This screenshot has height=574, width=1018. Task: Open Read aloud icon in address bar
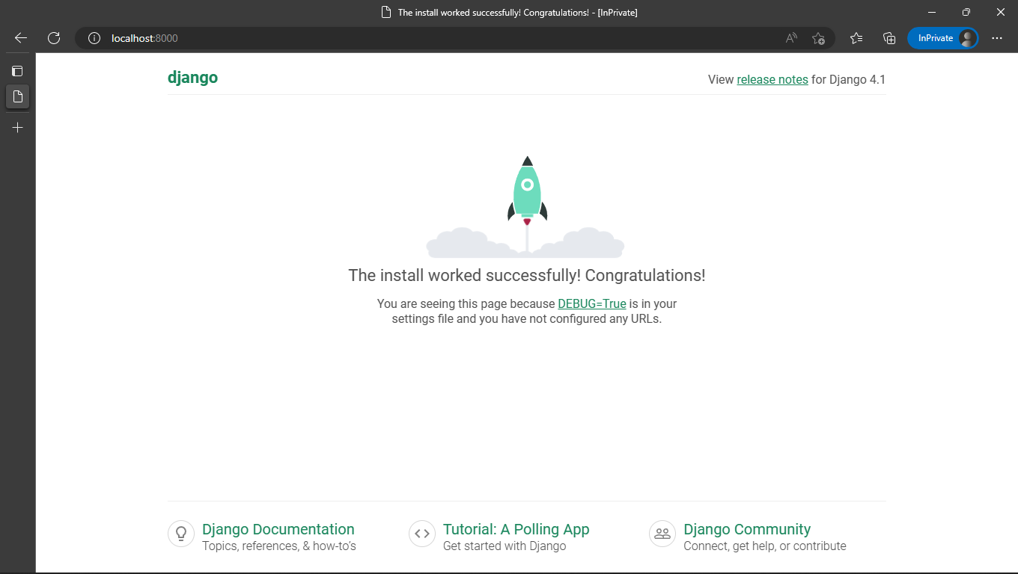pyautogui.click(x=791, y=38)
